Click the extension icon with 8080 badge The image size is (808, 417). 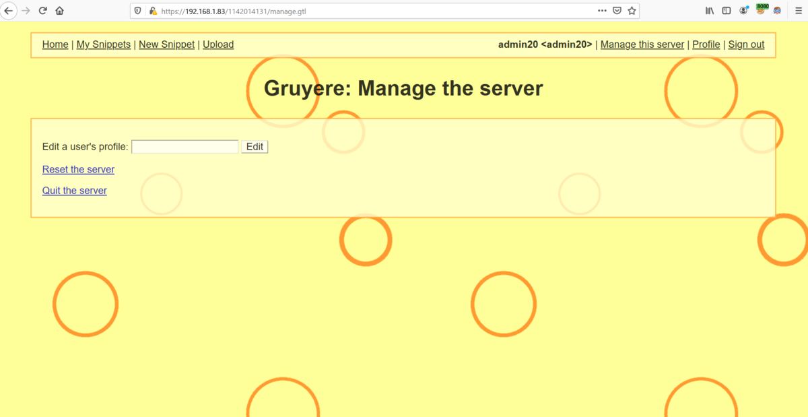(x=761, y=9)
